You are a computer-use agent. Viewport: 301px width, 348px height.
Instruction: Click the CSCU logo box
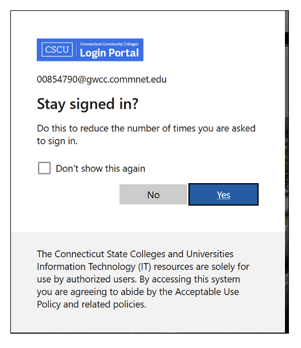(x=57, y=49)
